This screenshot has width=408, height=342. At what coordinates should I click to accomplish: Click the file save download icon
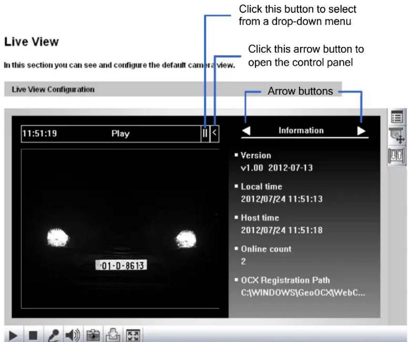(x=113, y=335)
